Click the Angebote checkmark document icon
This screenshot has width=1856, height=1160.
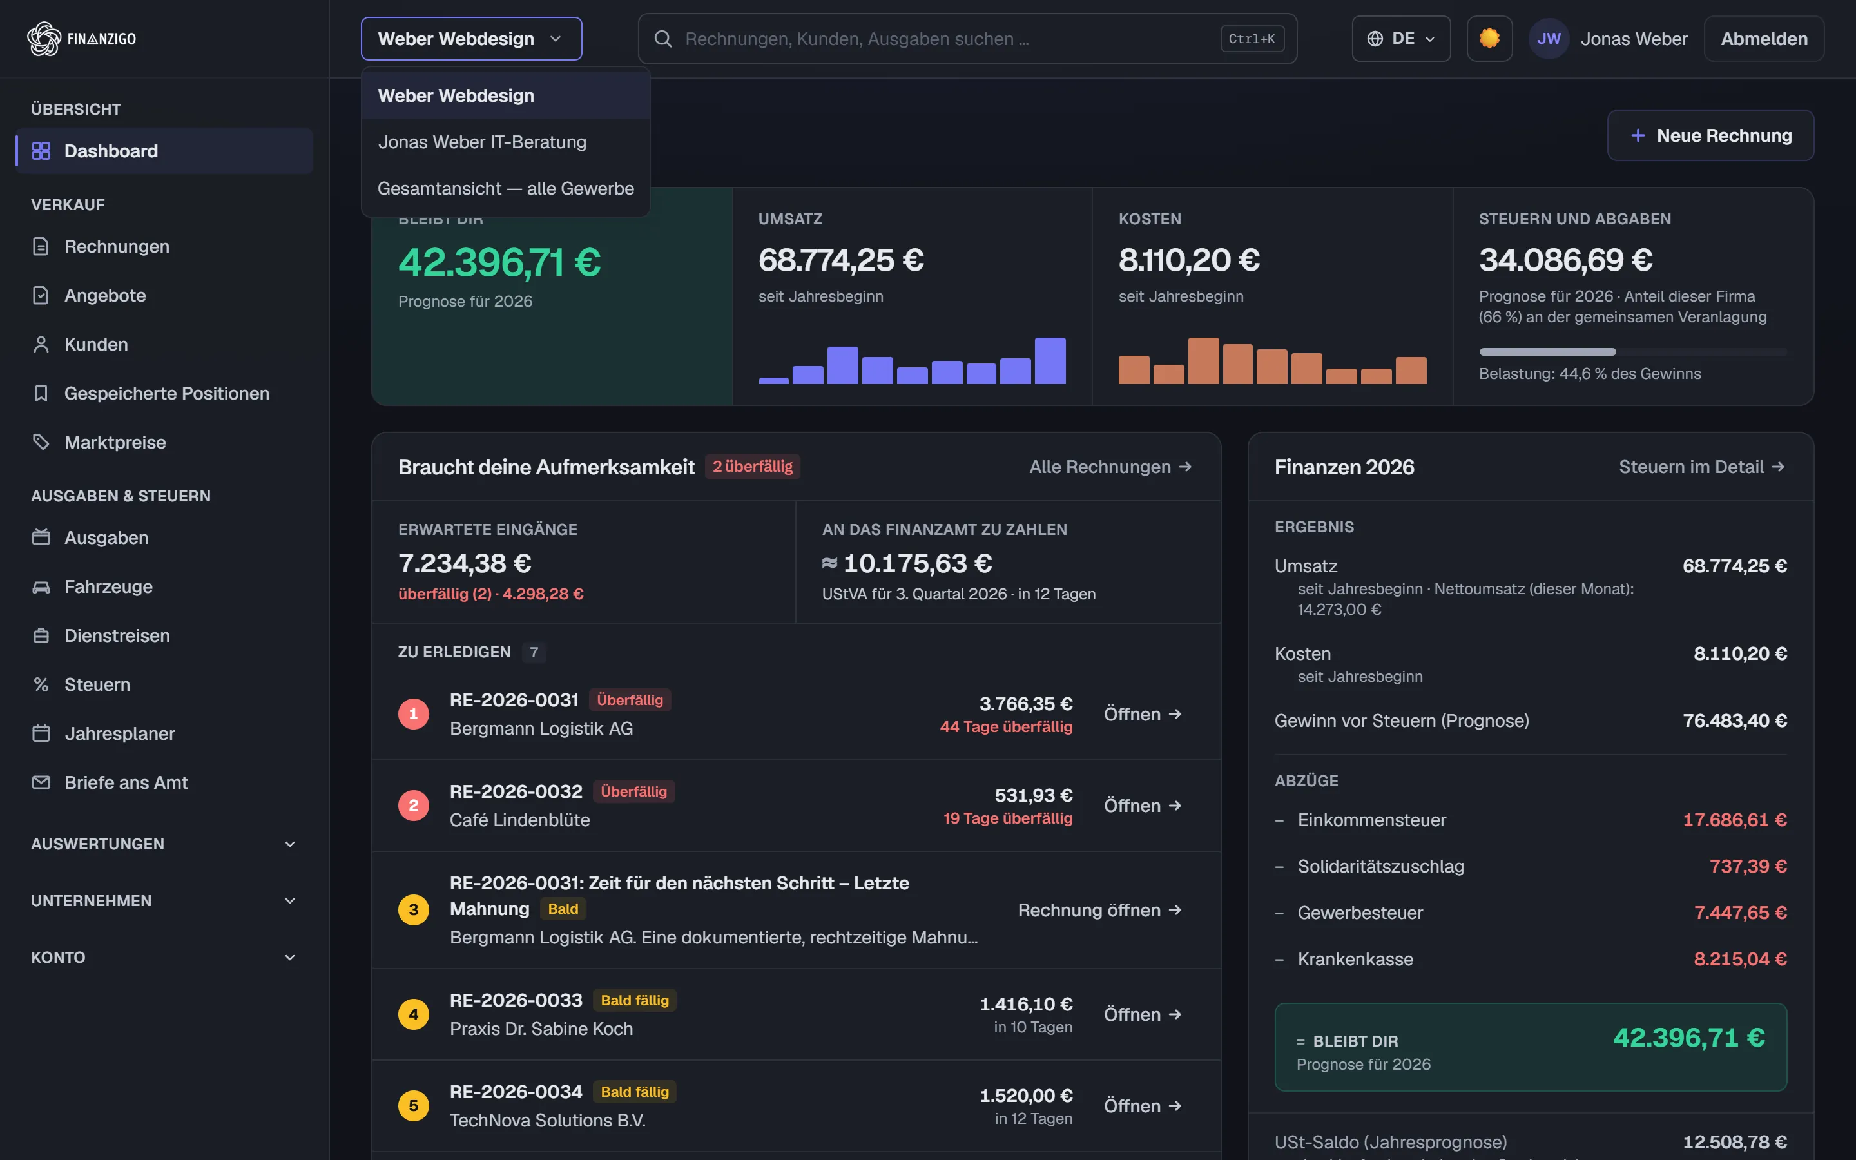coord(41,295)
